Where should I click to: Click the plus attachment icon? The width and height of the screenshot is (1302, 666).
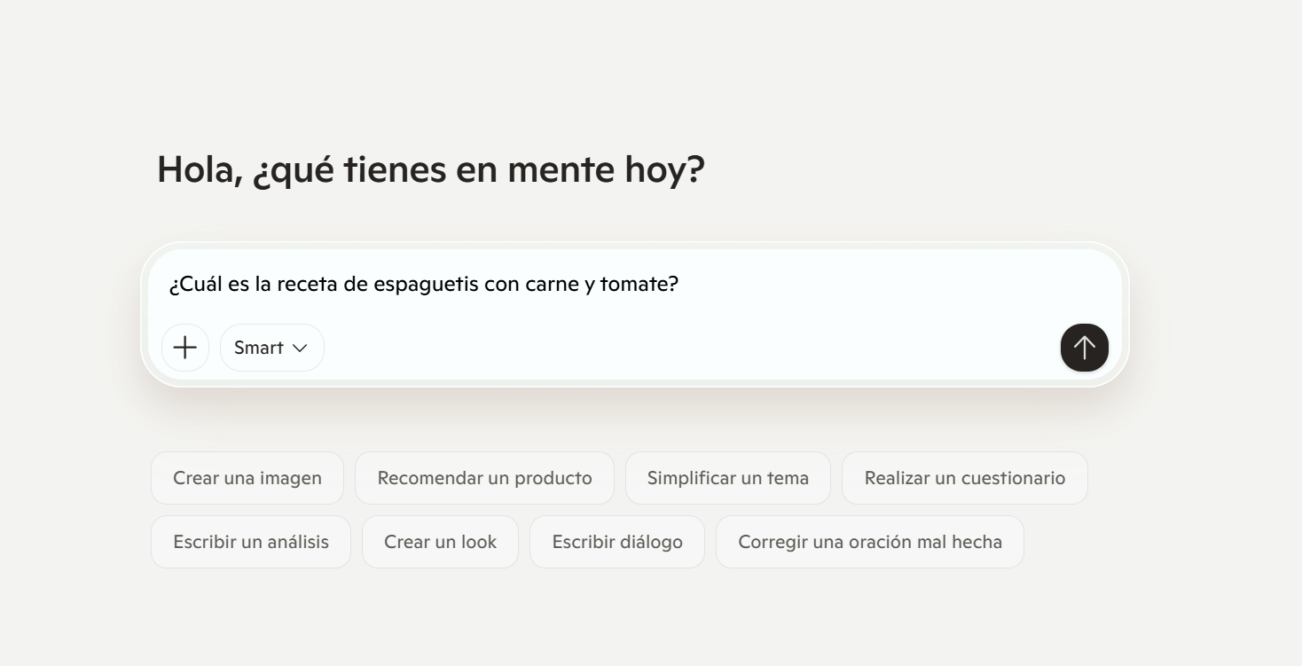tap(185, 348)
